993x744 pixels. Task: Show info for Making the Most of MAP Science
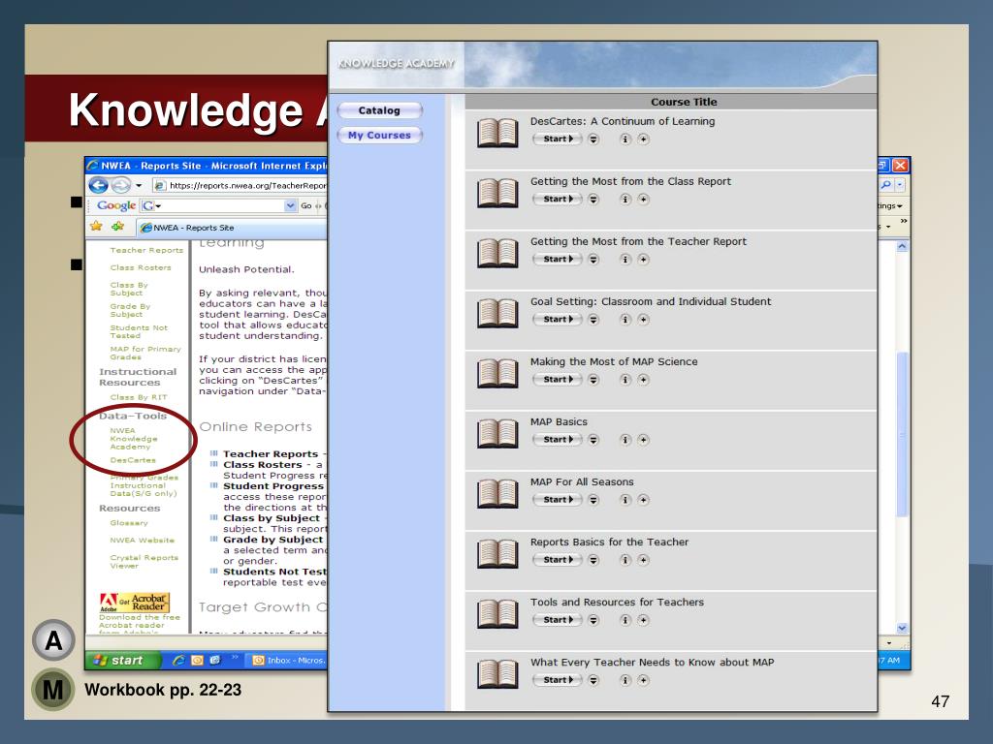(625, 380)
